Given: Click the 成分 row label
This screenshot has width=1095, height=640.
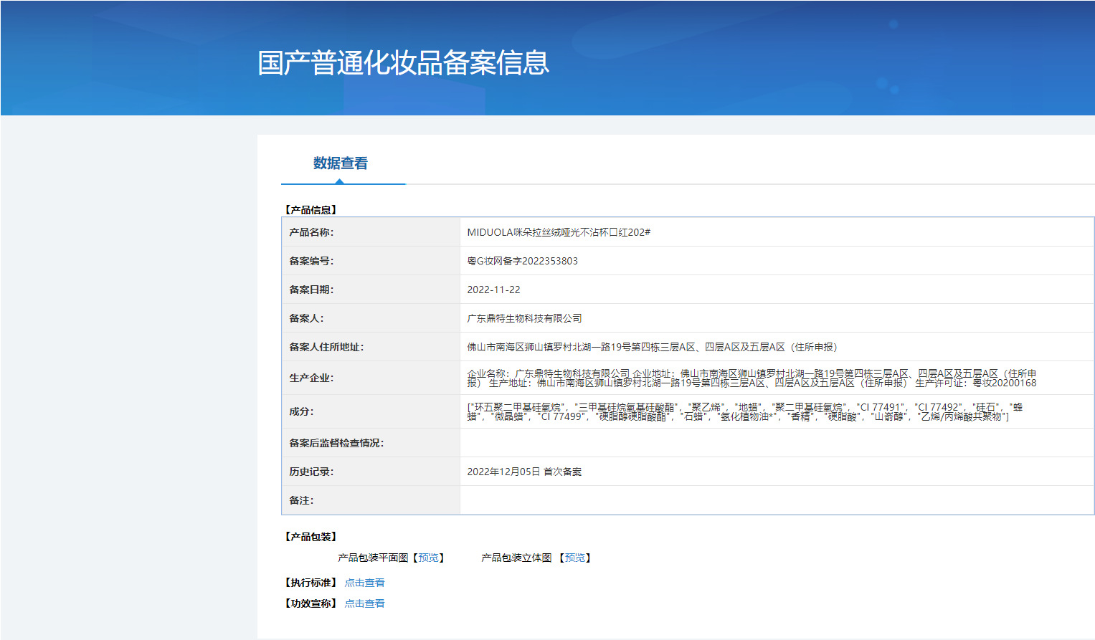Looking at the screenshot, I should (x=301, y=411).
